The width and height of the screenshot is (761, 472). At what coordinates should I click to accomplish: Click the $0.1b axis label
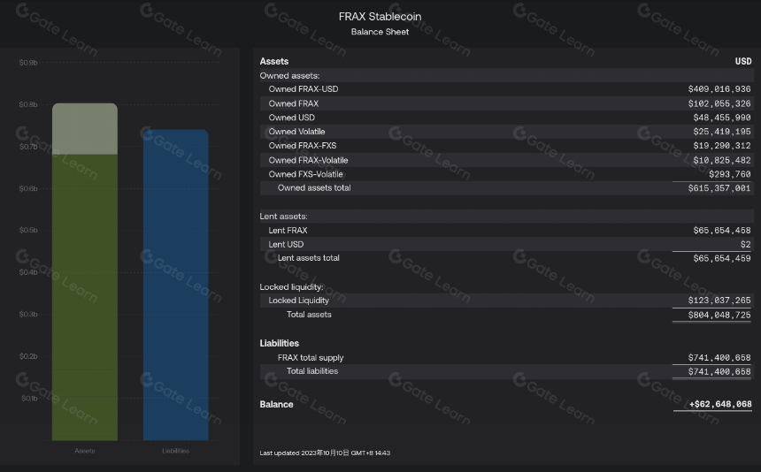tap(29, 399)
